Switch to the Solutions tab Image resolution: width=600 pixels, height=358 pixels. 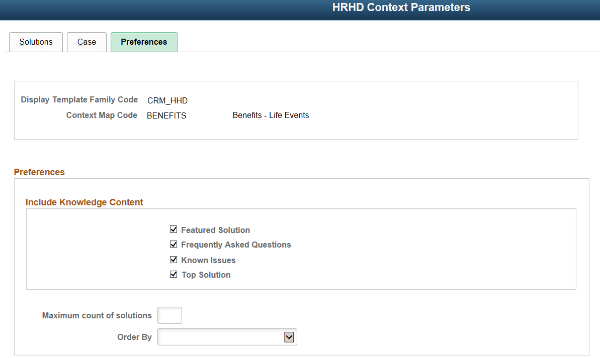(x=36, y=42)
